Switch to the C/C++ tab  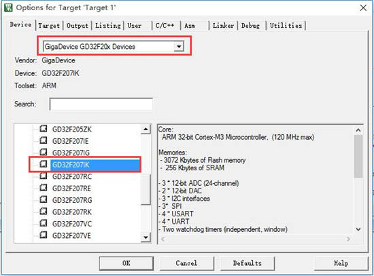point(165,26)
